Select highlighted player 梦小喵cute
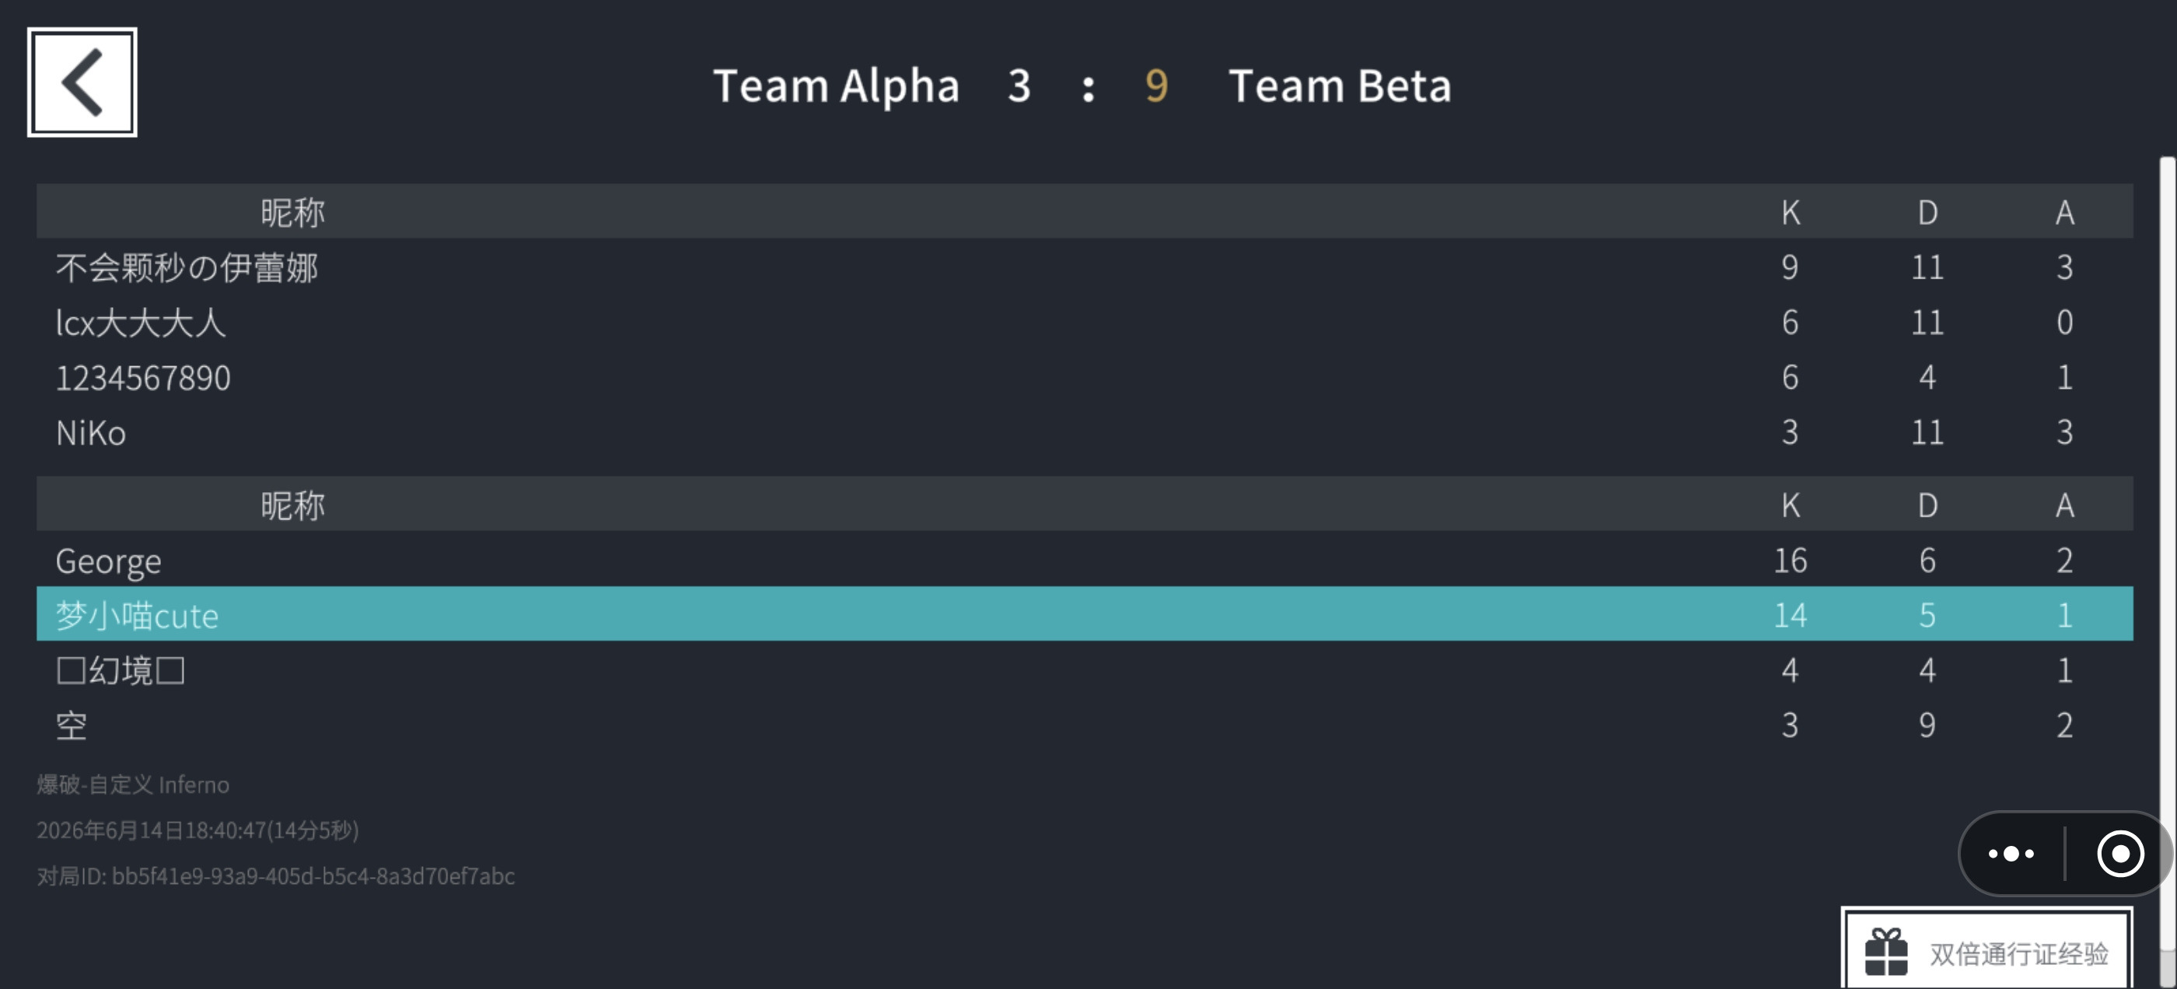This screenshot has width=2177, height=989. click(x=1085, y=614)
